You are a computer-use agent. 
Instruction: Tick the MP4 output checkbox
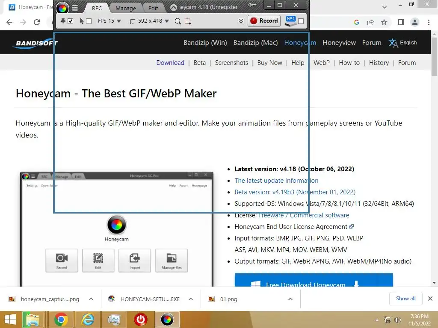pos(301,21)
